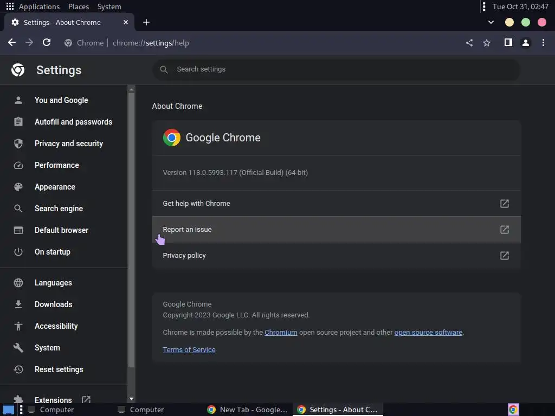Click the gauge icon for Performance
The image size is (555, 416).
[18, 165]
